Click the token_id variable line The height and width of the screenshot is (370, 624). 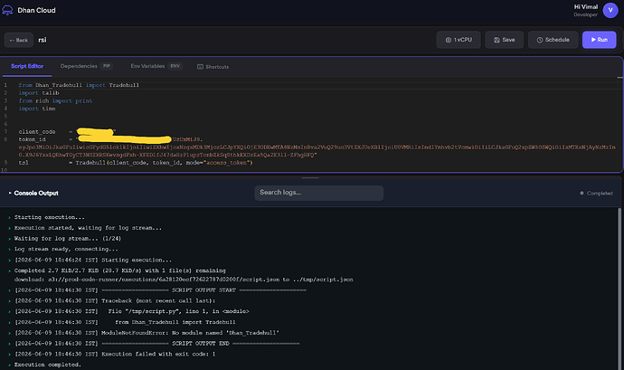[x=110, y=139]
